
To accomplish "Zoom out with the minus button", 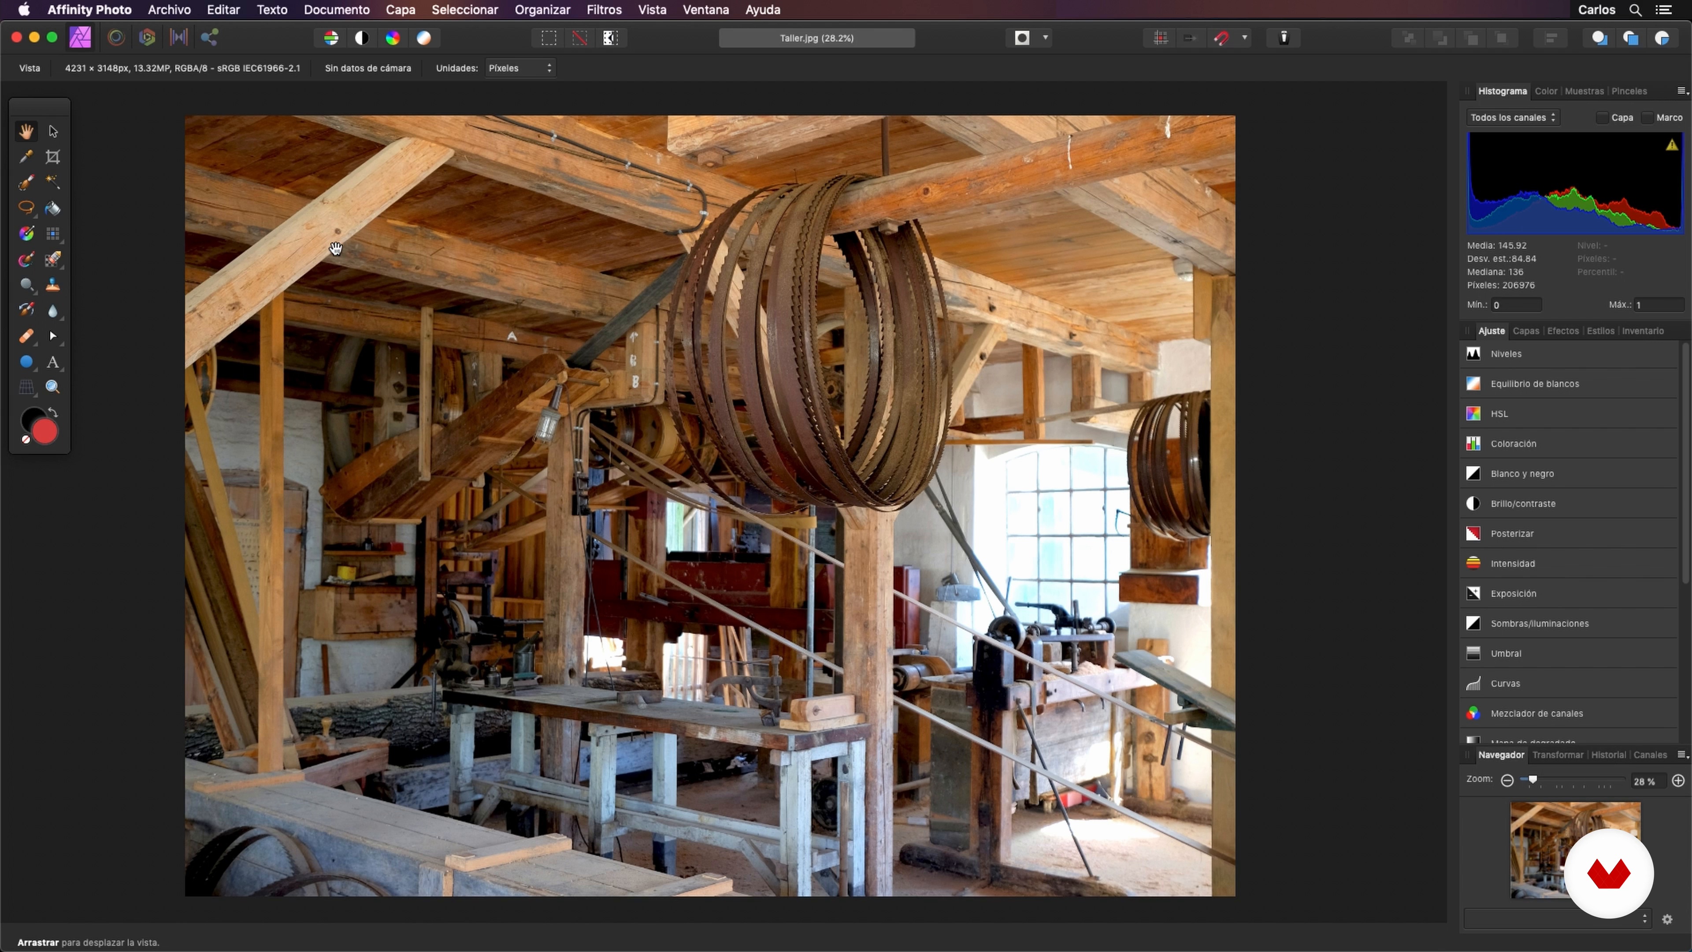I will [1507, 781].
